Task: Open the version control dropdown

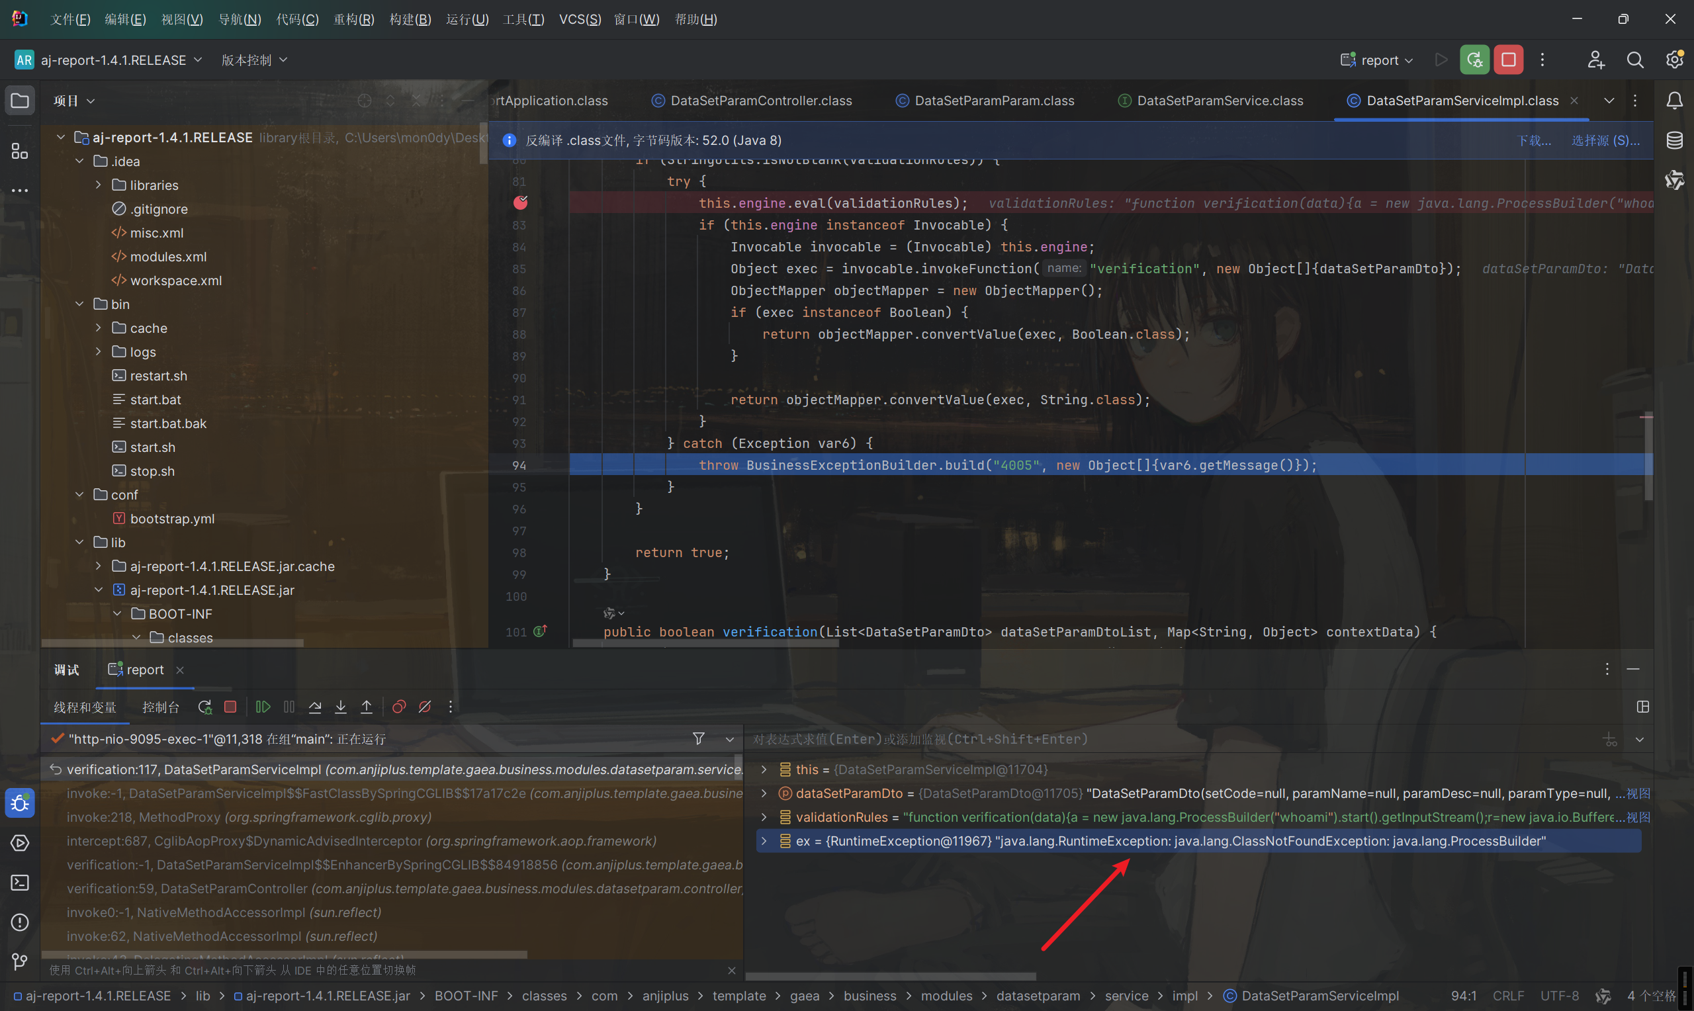Action: [x=254, y=60]
